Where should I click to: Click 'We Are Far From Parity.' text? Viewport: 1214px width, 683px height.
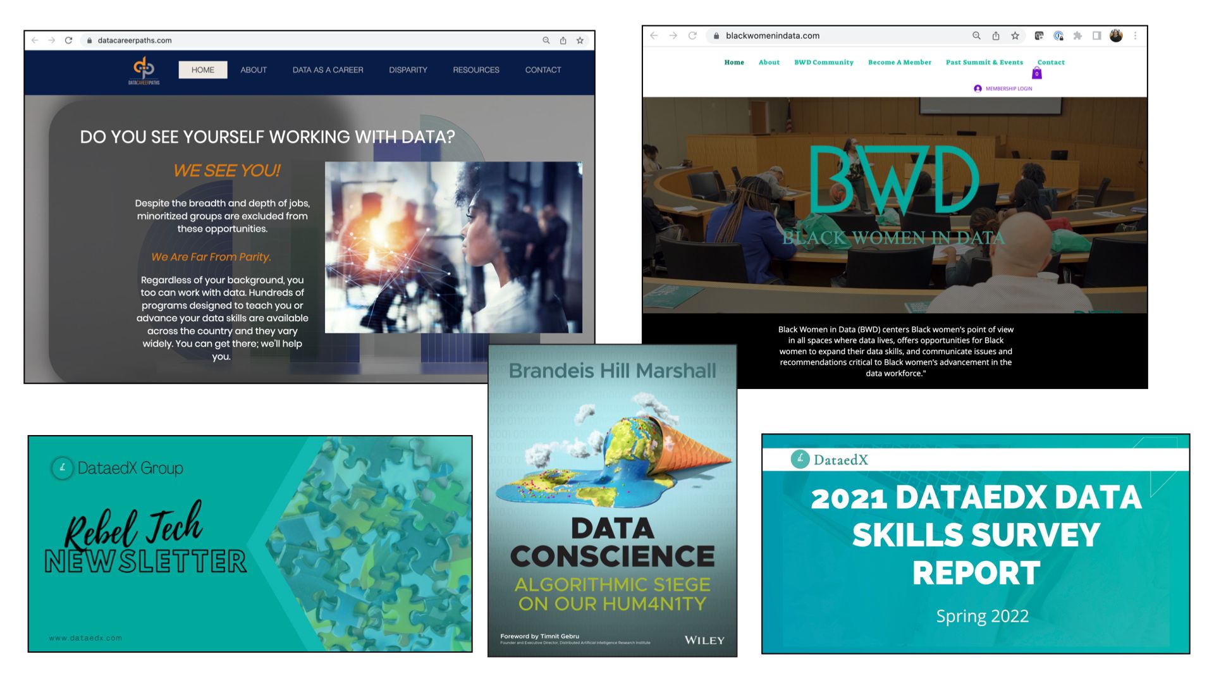[211, 257]
